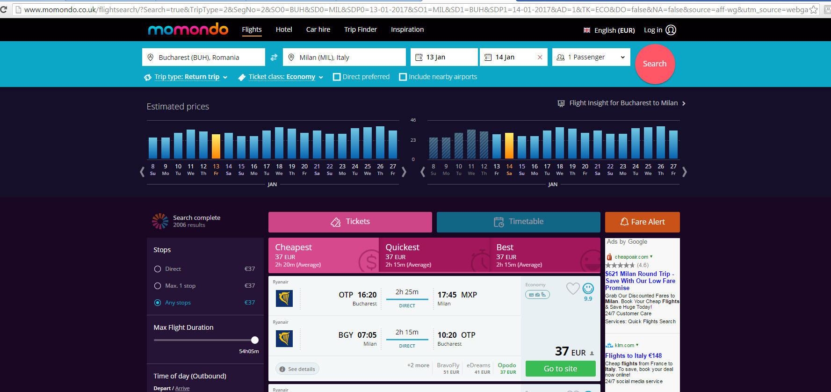Click the info icon in See details
The image size is (831, 392).
coord(282,369)
